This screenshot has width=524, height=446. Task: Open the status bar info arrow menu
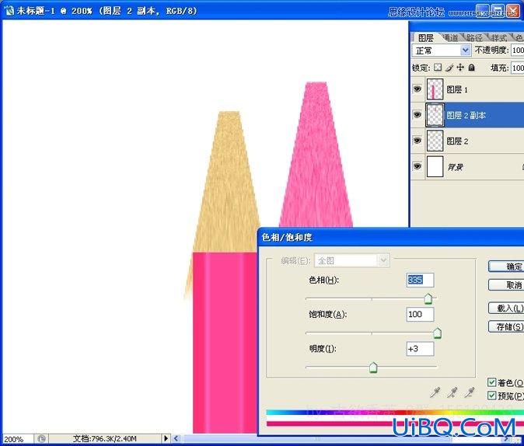(166, 438)
